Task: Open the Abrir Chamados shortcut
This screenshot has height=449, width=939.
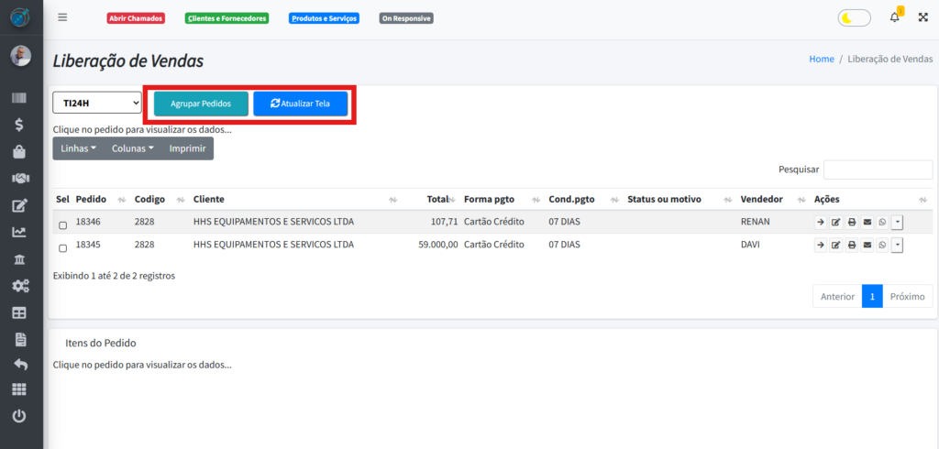Action: 136,17
